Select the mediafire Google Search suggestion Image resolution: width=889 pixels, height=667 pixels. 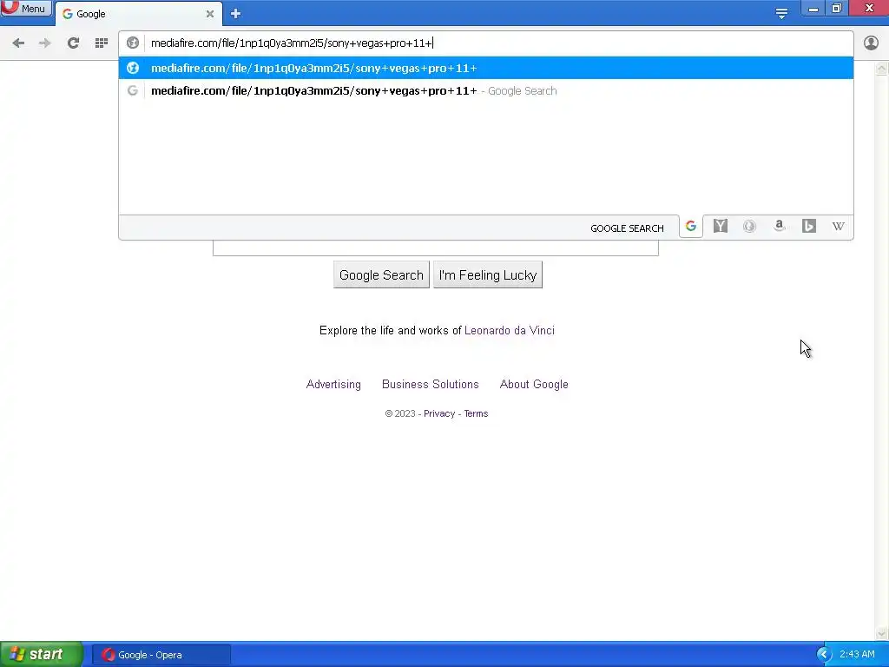point(486,90)
